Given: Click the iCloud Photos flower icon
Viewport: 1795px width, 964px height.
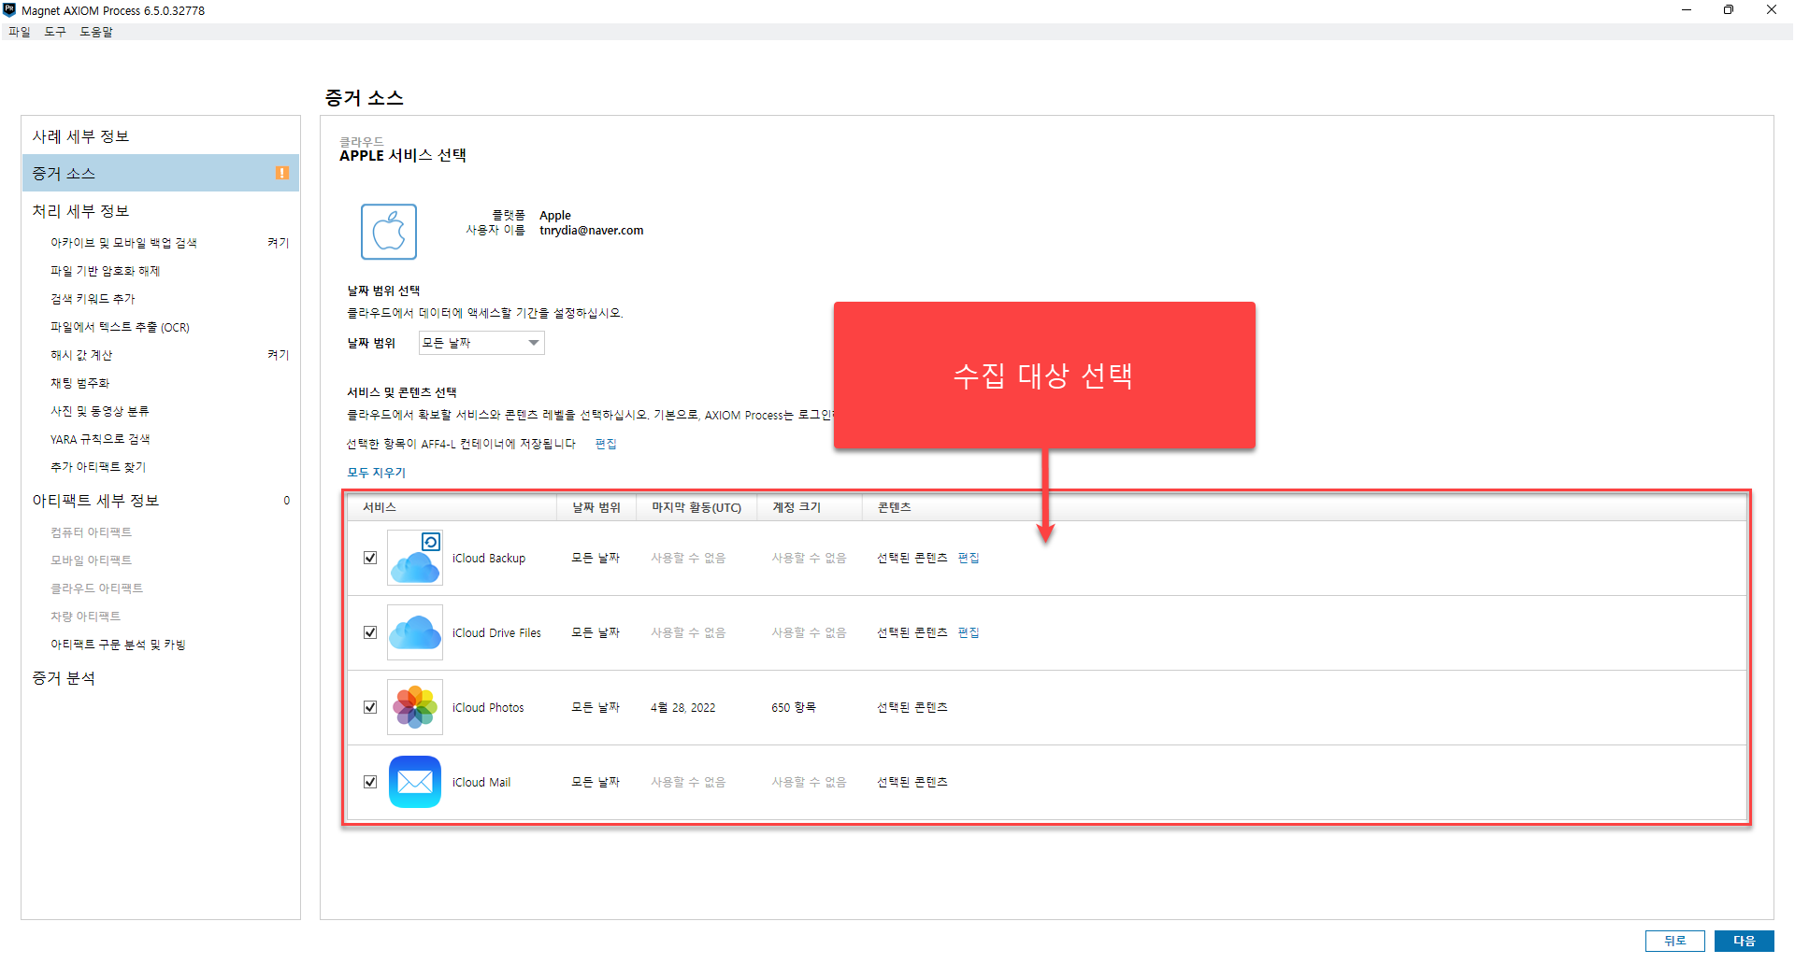Looking at the screenshot, I should 415,708.
